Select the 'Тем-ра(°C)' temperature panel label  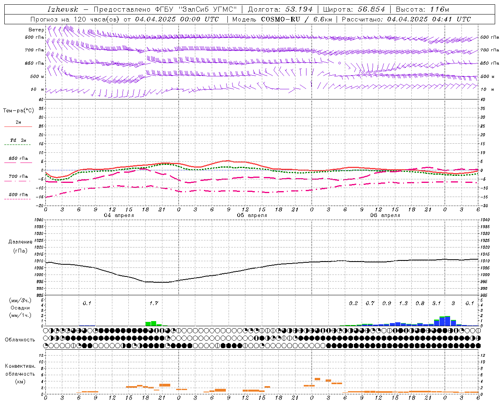click(19, 111)
